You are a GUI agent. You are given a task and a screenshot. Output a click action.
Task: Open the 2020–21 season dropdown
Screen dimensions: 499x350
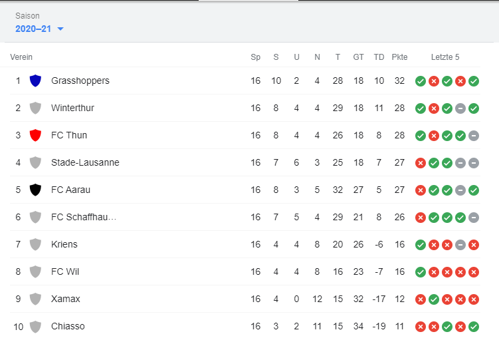(x=39, y=29)
